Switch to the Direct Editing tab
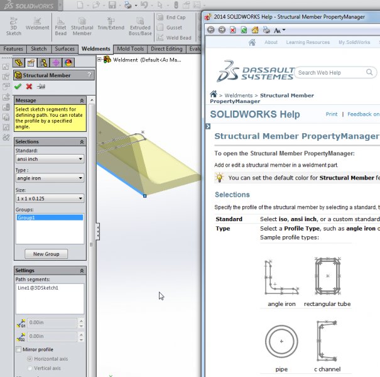This screenshot has width=380, height=377. pyautogui.click(x=166, y=49)
